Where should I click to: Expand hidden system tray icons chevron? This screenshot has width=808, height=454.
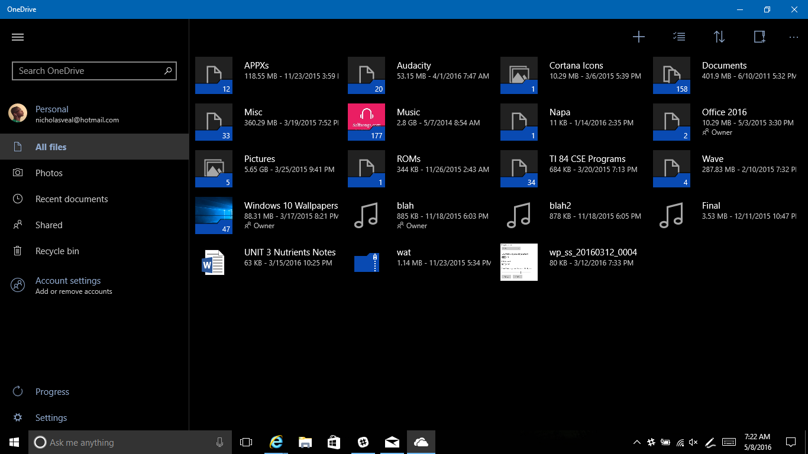click(637, 442)
